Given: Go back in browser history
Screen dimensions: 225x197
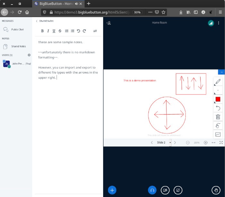Looking at the screenshot, I should (4, 12).
